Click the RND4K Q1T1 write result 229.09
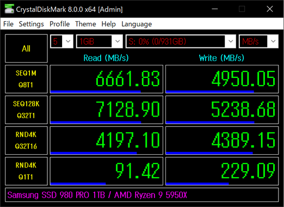The image size is (284, 207). coord(222,171)
